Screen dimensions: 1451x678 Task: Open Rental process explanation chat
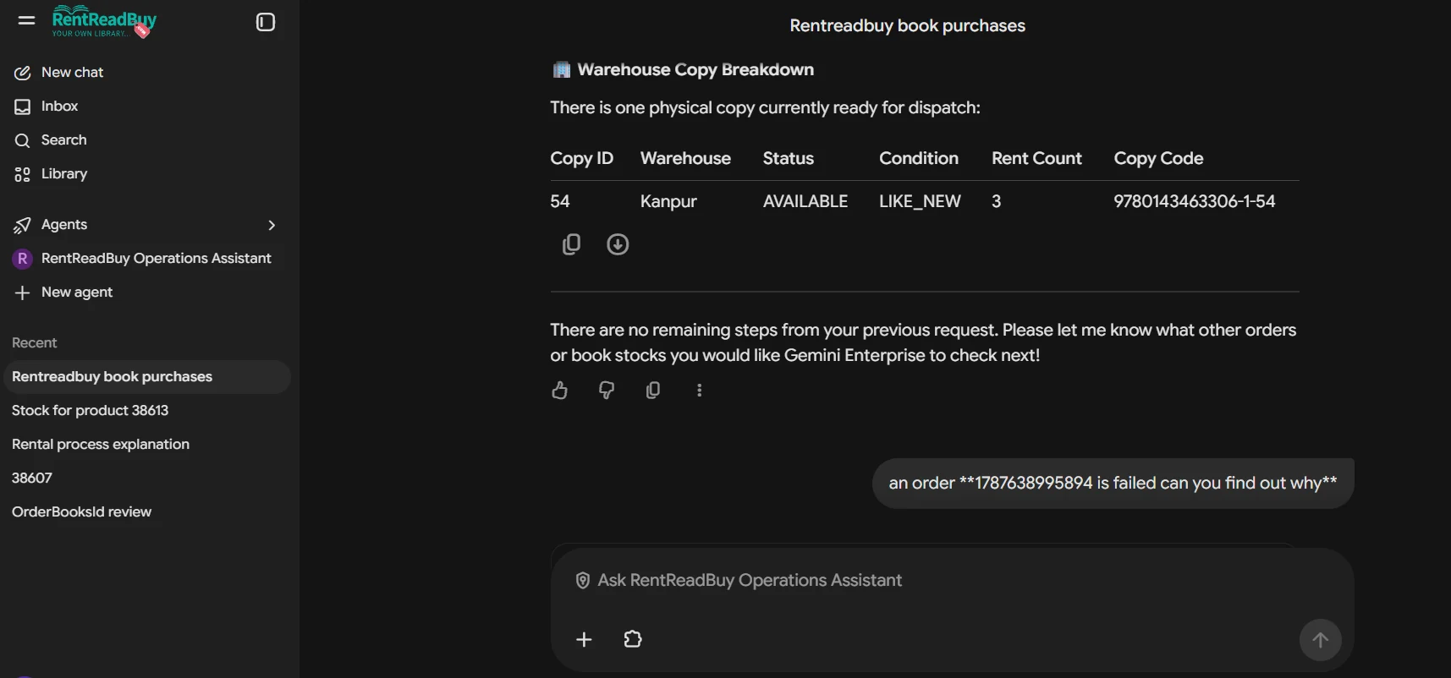coord(101,445)
